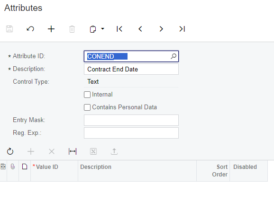Refresh the values grid
This screenshot has width=274, height=211.
(x=10, y=151)
